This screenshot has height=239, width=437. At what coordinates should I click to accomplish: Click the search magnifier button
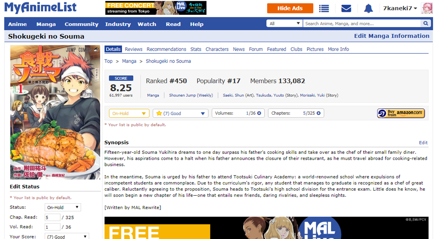426,24
